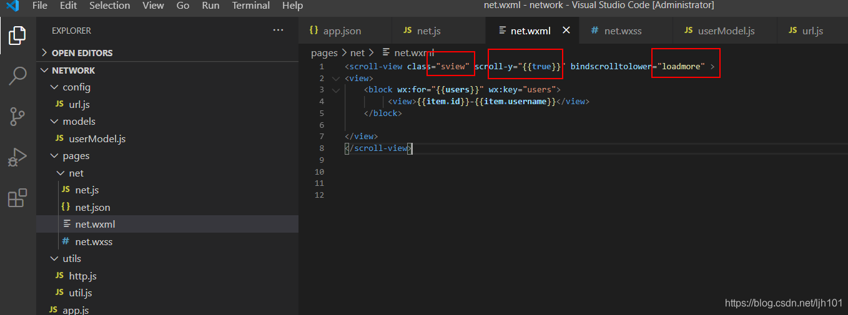Open the File menu
Image resolution: width=848 pixels, height=315 pixels.
[39, 6]
